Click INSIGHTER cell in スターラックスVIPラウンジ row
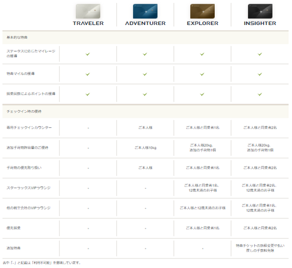Screen dimensions: 292x268 (260, 188)
